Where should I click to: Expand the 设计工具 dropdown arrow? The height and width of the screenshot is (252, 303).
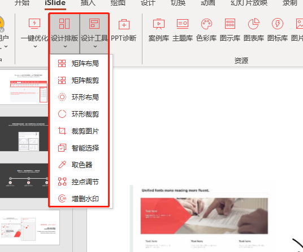(x=95, y=46)
